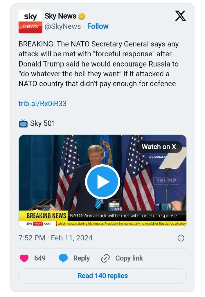Open the trib.al/Rx0iR33 link
205x297 pixels.
tap(42, 103)
